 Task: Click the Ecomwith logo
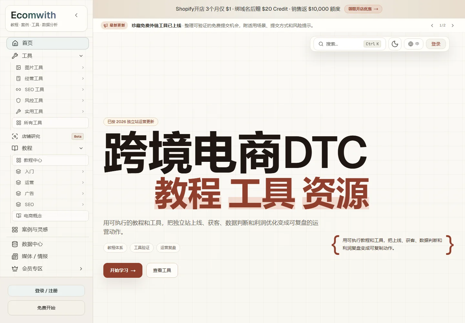click(x=34, y=15)
